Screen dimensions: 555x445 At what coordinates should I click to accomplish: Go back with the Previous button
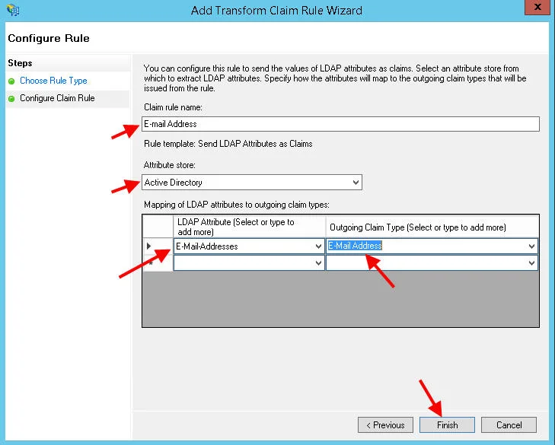coord(385,424)
